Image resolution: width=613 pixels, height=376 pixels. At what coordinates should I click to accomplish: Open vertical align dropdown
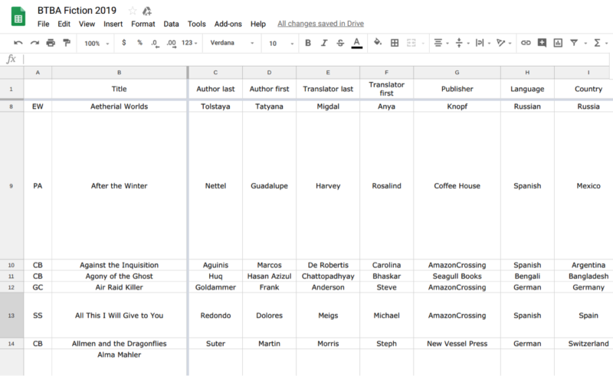point(462,43)
